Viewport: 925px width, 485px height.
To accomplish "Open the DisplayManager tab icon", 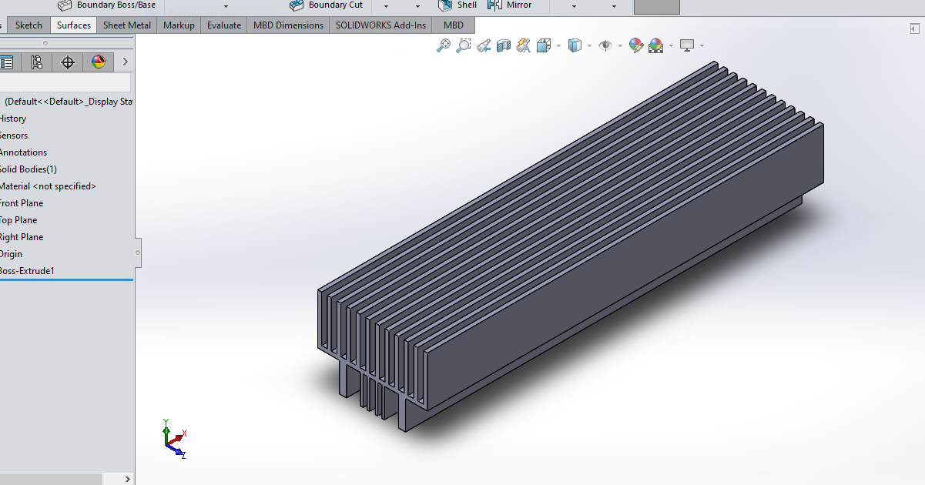I will [99, 62].
